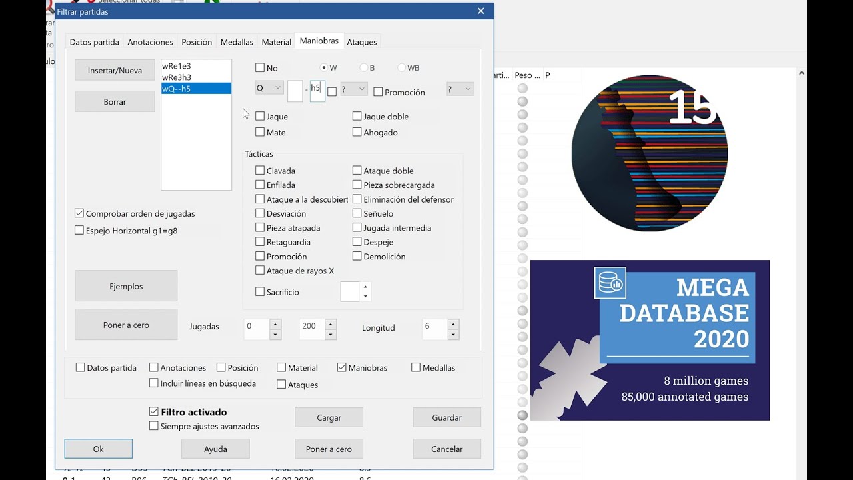Open the Material tab
The image size is (853, 480).
pyautogui.click(x=276, y=42)
